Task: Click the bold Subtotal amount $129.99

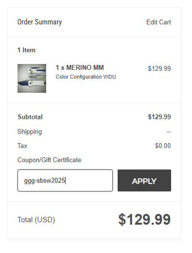Action: pyautogui.click(x=159, y=117)
